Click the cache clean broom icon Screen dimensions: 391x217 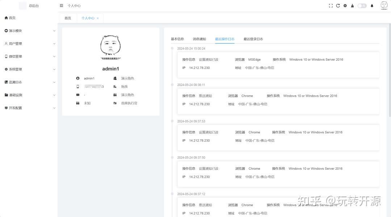click(352, 5)
